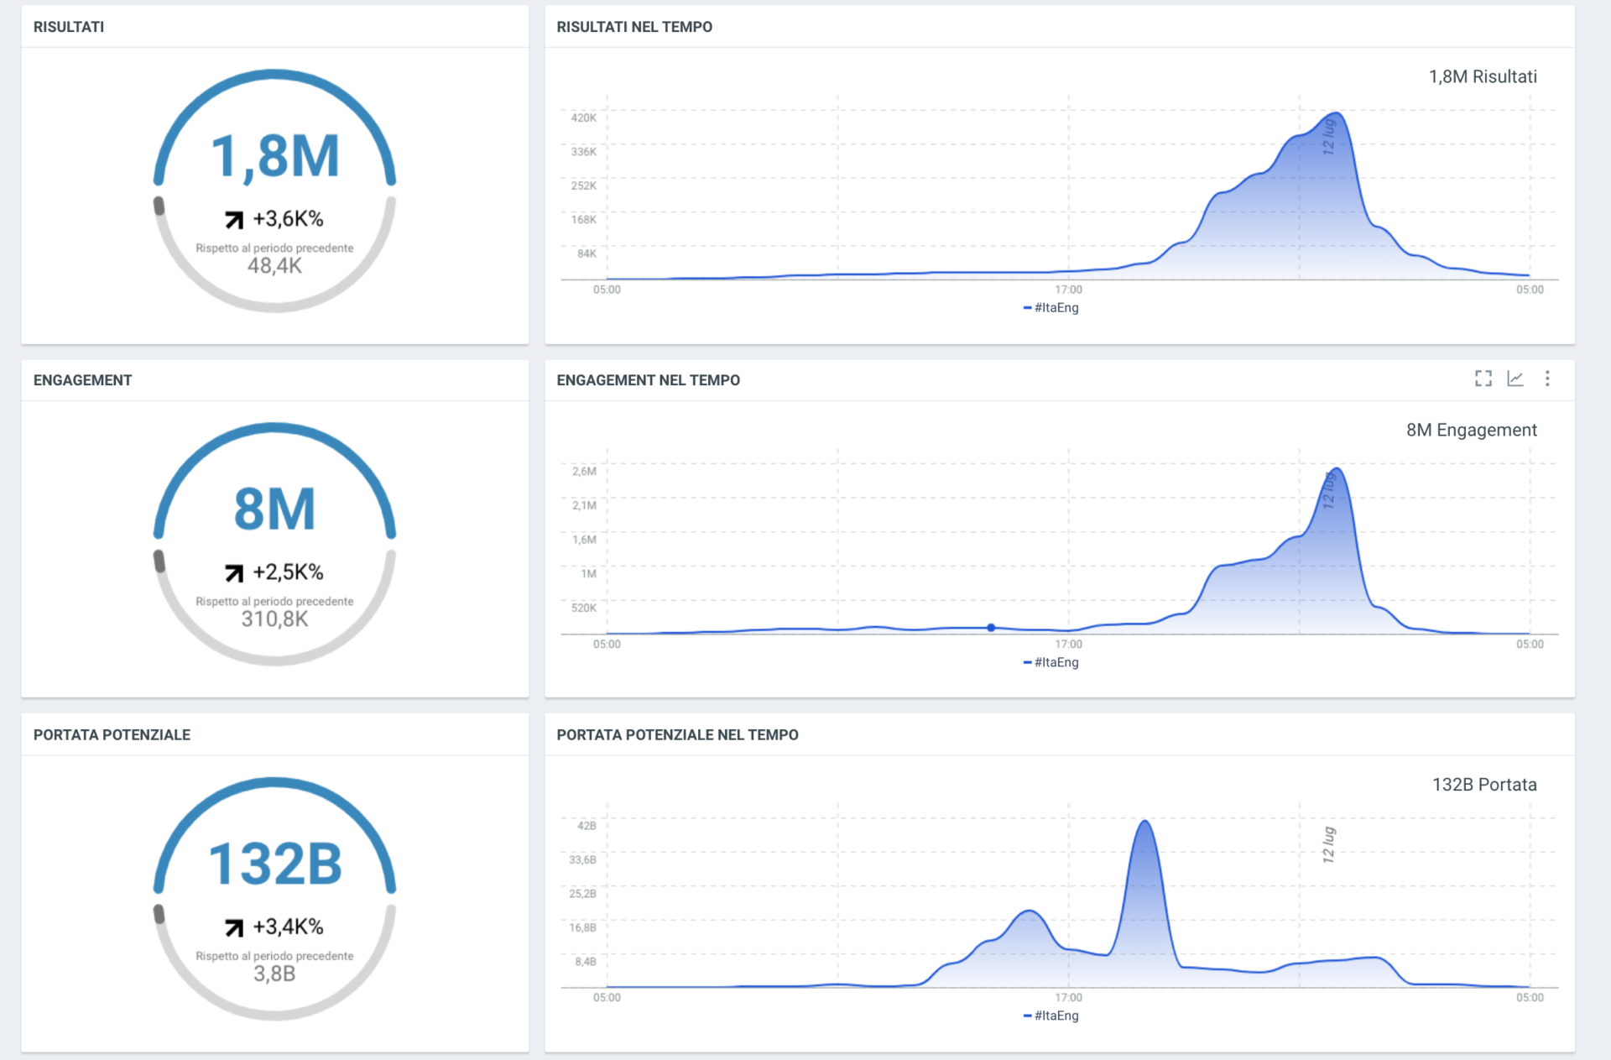Click the 2,6M axis label in Engagement chart
This screenshot has height=1060, width=1611.
click(x=584, y=471)
